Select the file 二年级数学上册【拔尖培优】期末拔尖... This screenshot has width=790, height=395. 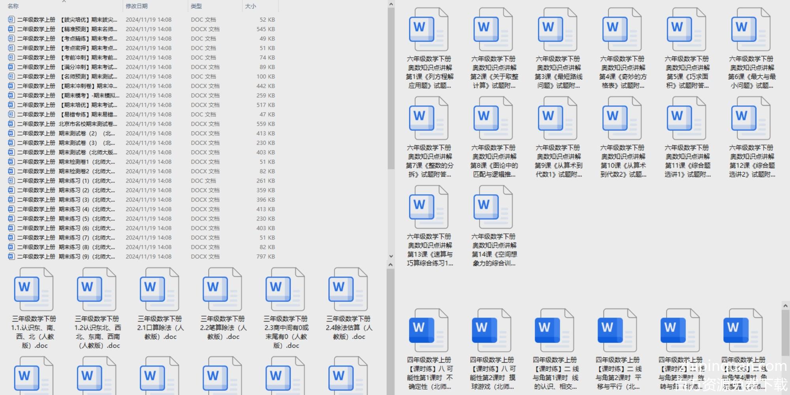click(x=67, y=19)
